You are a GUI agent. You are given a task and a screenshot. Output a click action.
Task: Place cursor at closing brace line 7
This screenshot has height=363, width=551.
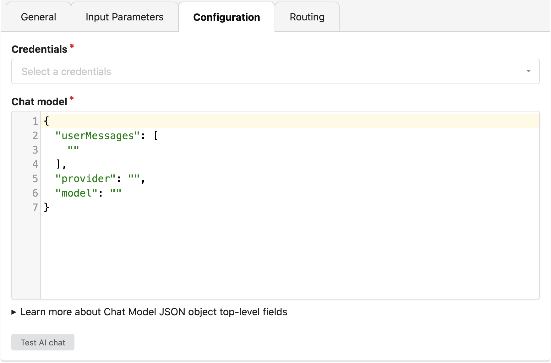(x=46, y=207)
